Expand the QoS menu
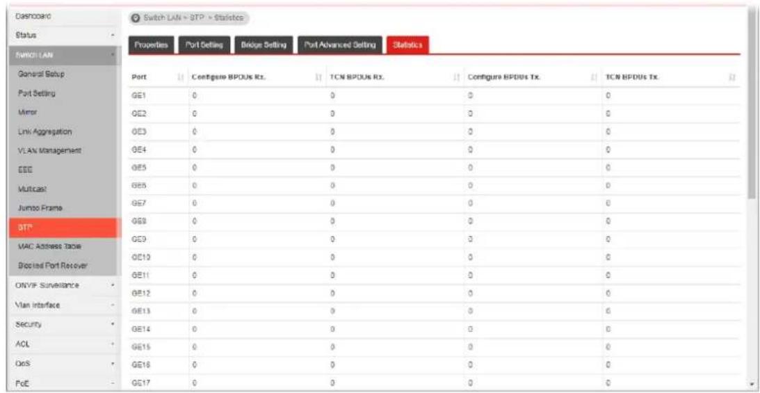Viewport: 760px width, 393px height. pos(113,362)
